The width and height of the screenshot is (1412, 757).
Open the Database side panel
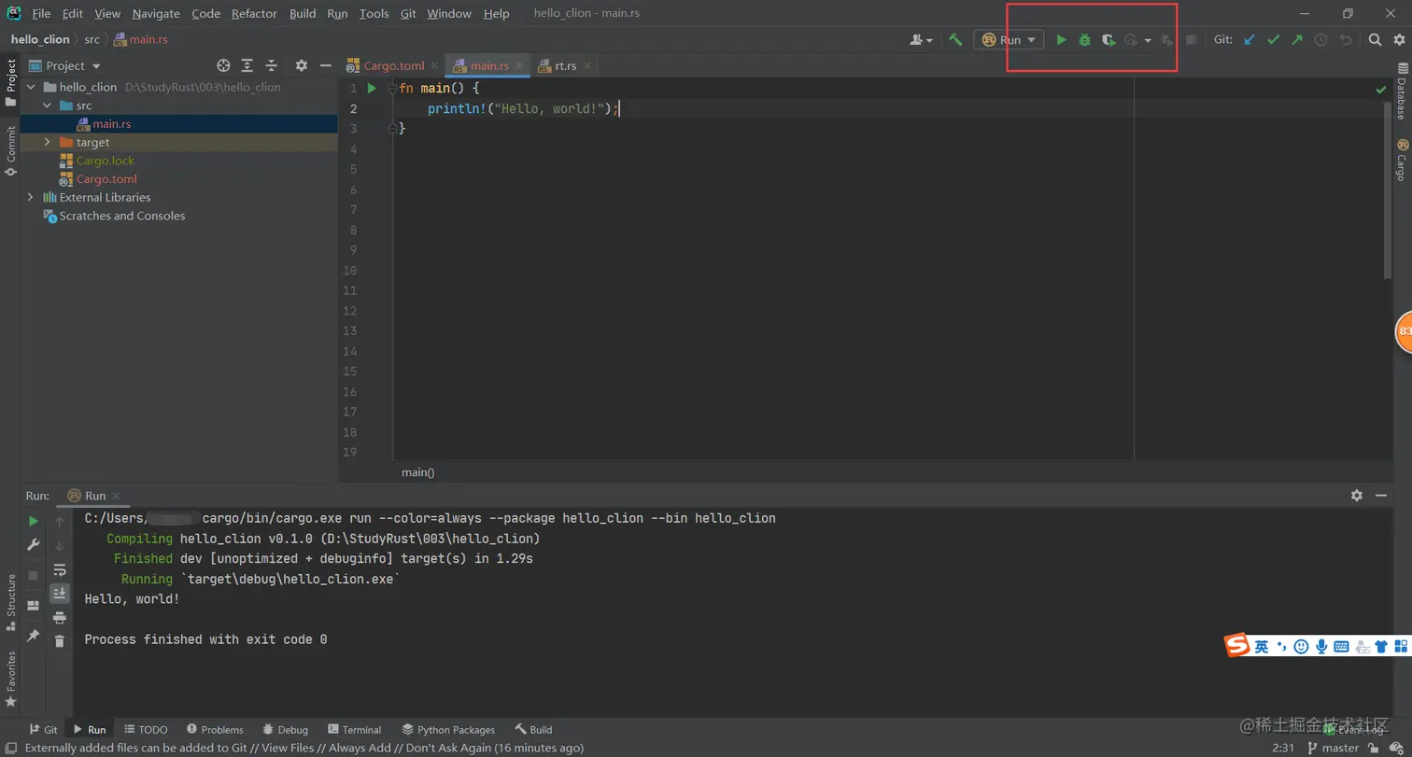1401,92
